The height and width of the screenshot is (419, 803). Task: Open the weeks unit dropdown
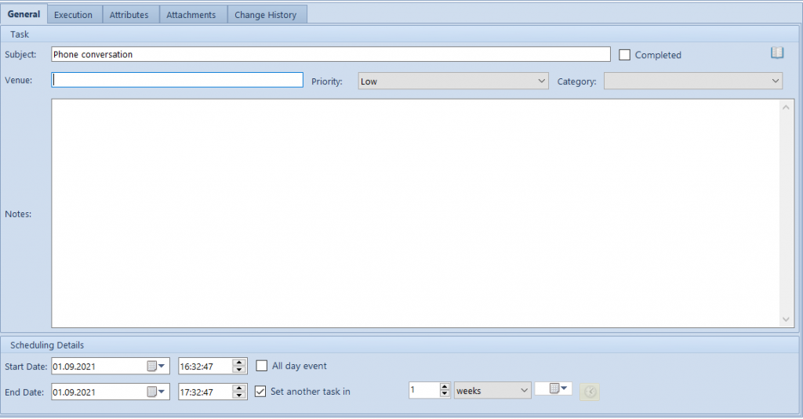coord(492,390)
